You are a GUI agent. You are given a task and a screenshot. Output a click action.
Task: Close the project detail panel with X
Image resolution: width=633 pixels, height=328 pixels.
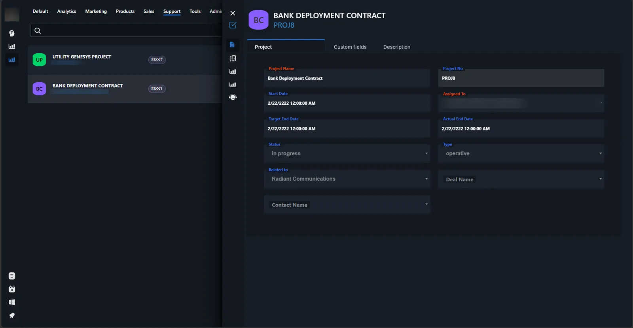pyautogui.click(x=233, y=13)
